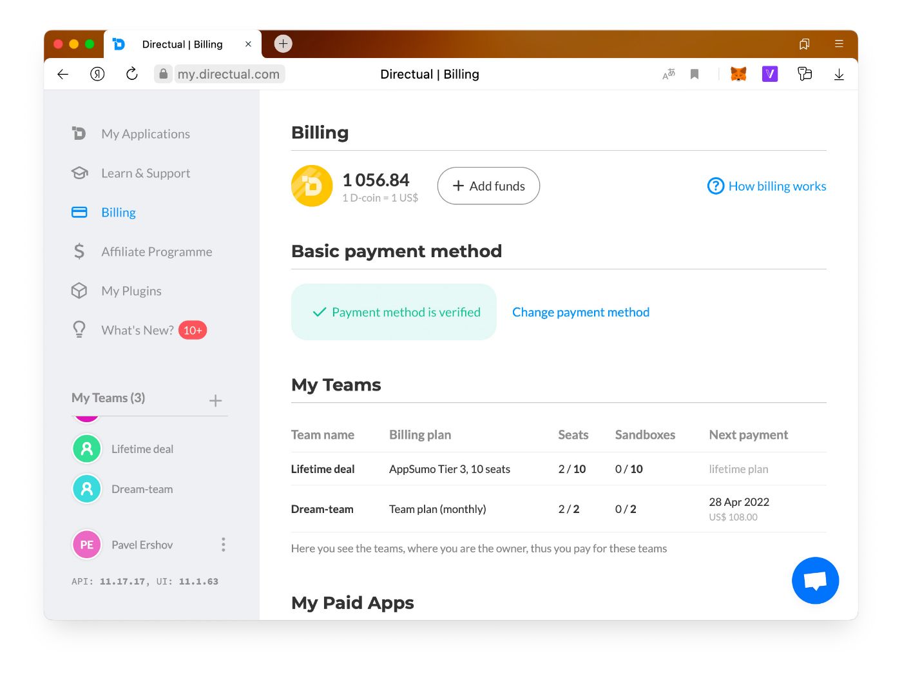The height and width of the screenshot is (678, 902).
Task: Open How billing works help link
Action: pyautogui.click(x=767, y=186)
